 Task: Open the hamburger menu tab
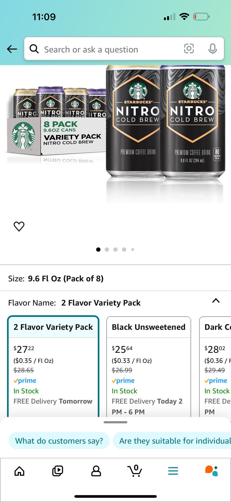173,471
